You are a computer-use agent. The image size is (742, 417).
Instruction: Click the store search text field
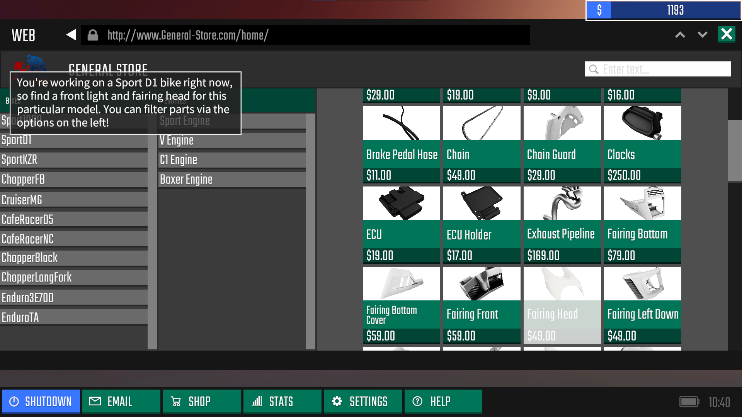(x=658, y=69)
